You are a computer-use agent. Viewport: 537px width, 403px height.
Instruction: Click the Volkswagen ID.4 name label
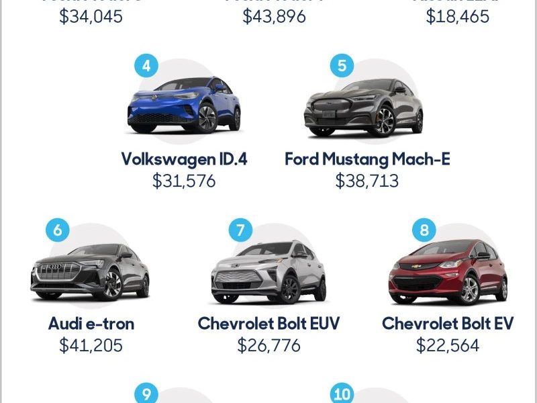[x=184, y=159]
